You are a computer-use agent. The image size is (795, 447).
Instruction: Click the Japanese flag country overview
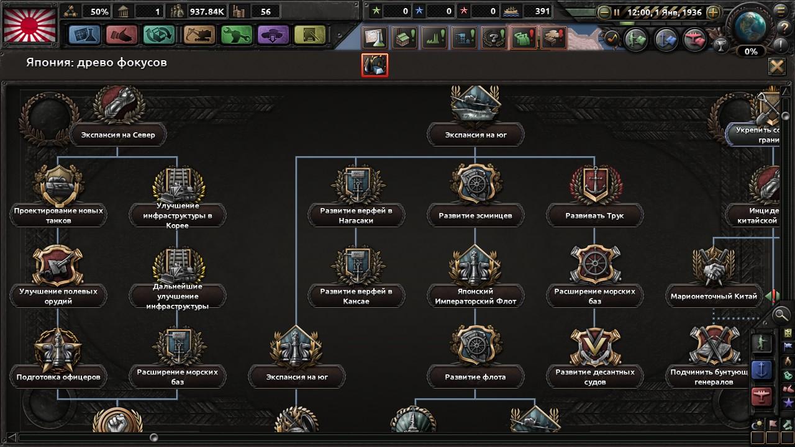(29, 25)
